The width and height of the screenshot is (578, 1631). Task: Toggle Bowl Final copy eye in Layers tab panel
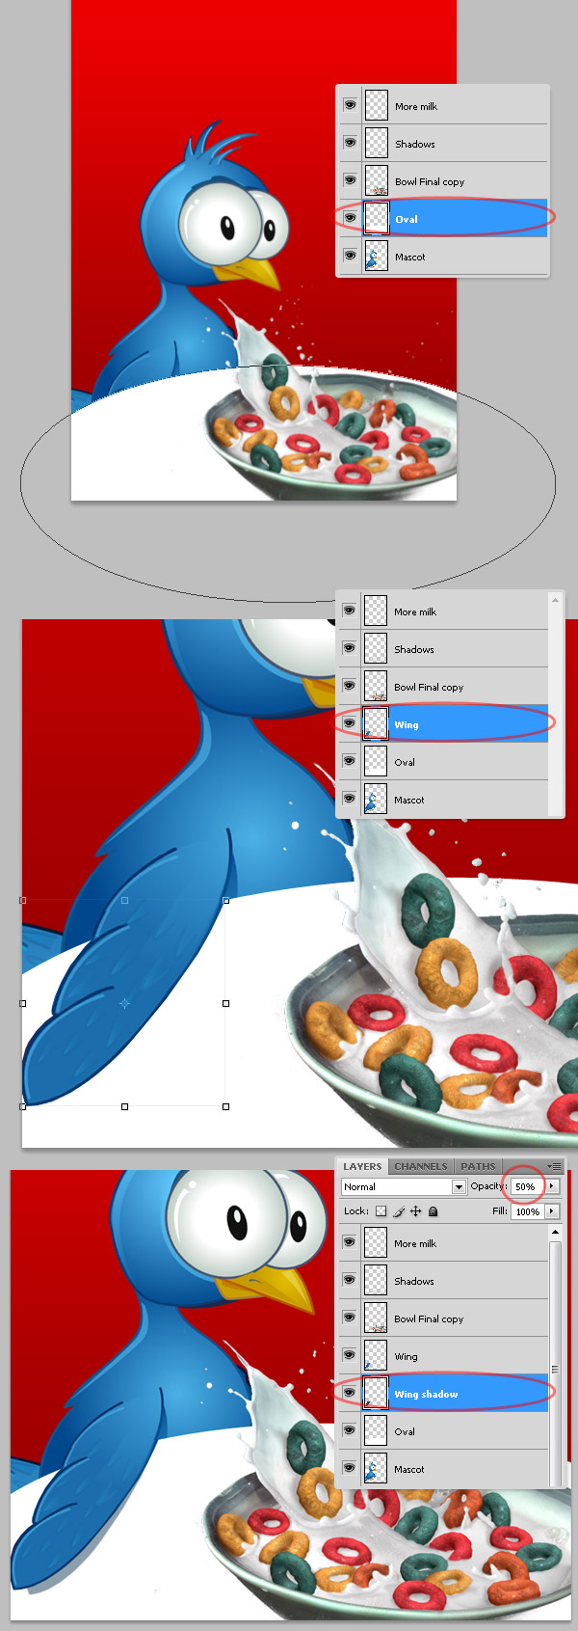coord(350,1318)
